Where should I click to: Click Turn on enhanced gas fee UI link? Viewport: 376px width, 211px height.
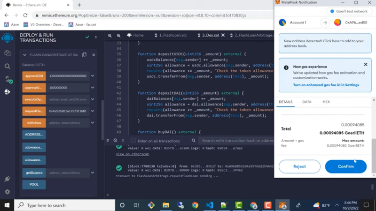click(x=326, y=85)
